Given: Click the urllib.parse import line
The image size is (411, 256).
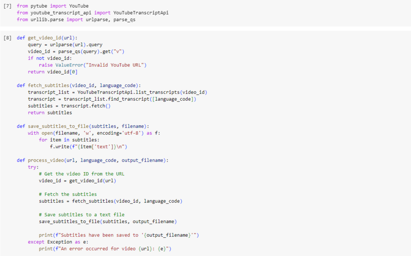Looking at the screenshot, I should tap(76, 20).
